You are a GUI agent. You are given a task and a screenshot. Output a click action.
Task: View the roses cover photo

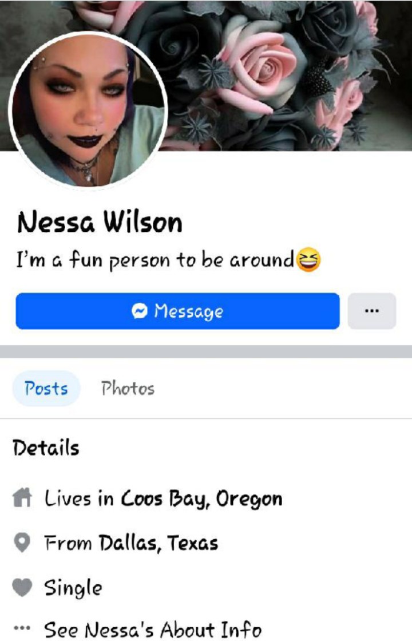tap(286, 76)
